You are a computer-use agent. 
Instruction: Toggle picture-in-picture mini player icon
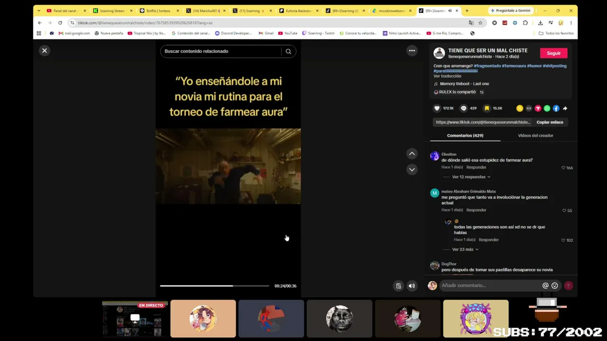pyautogui.click(x=399, y=286)
